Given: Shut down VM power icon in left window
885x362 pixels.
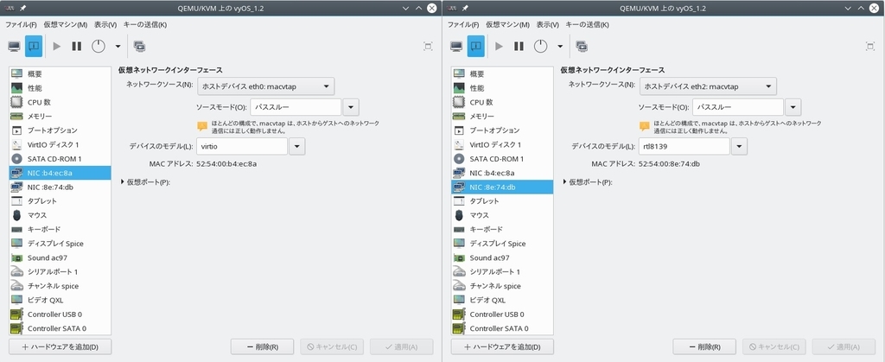Looking at the screenshot, I should (99, 47).
